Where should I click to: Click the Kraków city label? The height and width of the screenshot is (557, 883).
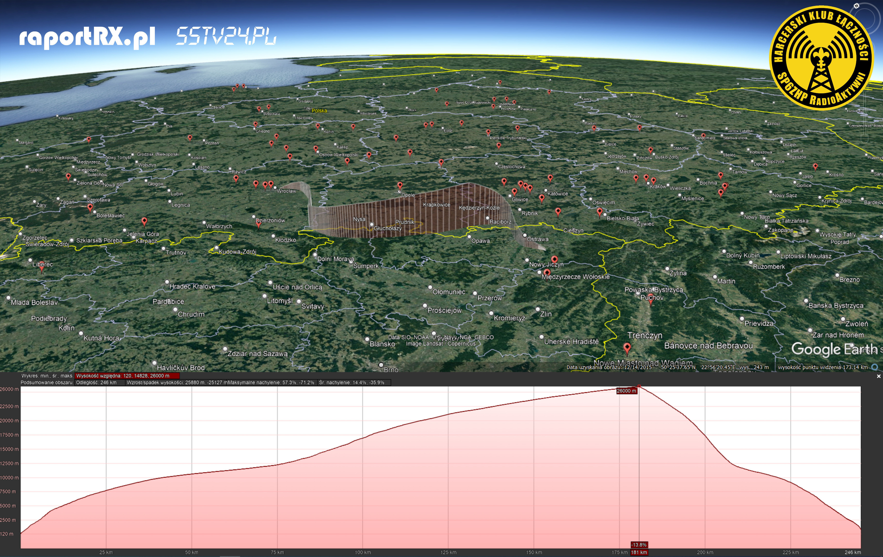coord(658,187)
